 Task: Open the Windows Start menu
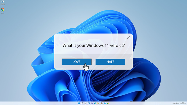coord(79,103)
